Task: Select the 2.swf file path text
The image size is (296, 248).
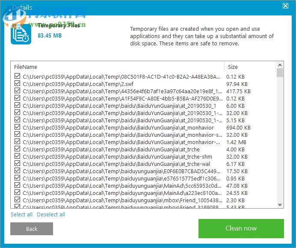Action: [78, 84]
